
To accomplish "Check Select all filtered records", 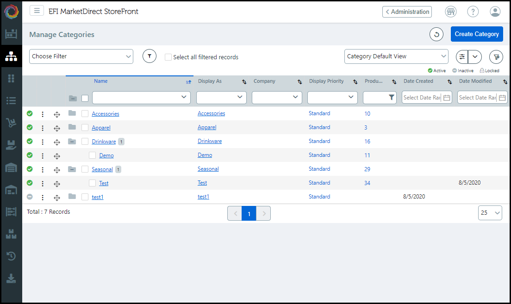I will point(168,57).
